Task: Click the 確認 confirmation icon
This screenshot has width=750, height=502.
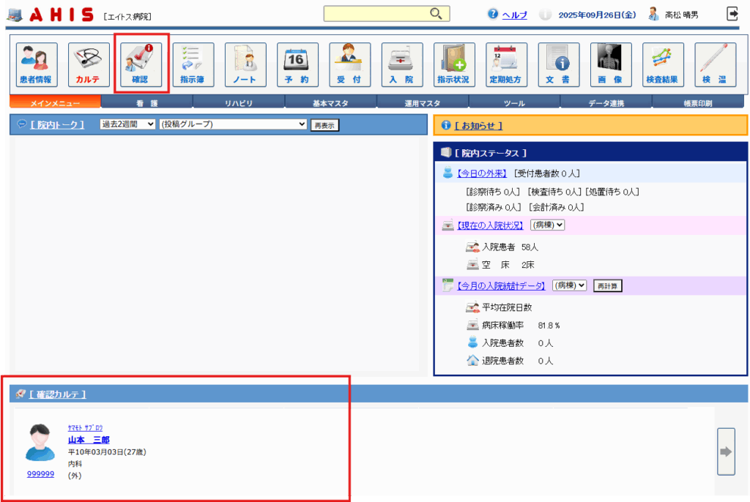Action: point(141,64)
